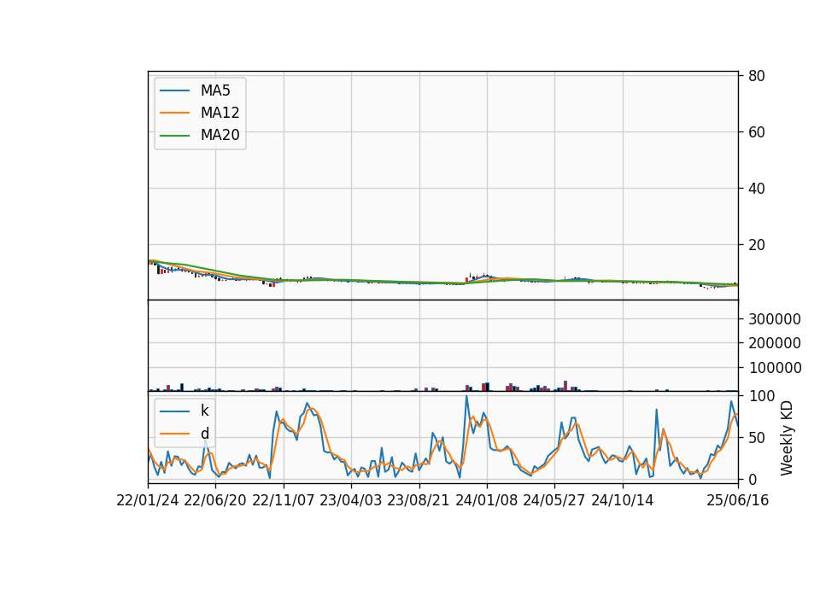
Task: Click the orange MA12 legend line sample
Action: (174, 113)
